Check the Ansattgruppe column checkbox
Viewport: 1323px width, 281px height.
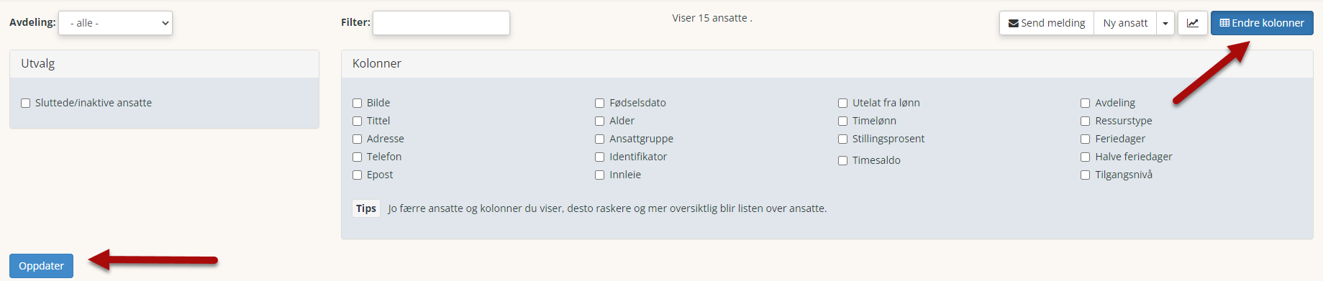click(x=599, y=139)
